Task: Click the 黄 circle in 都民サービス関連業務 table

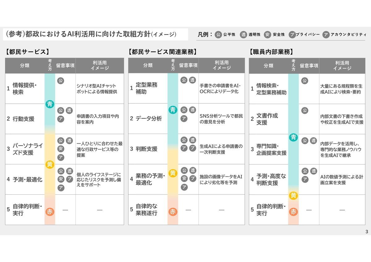Action: coord(173,173)
